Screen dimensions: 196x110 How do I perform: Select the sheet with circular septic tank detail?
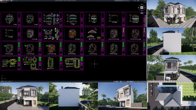(32, 63)
